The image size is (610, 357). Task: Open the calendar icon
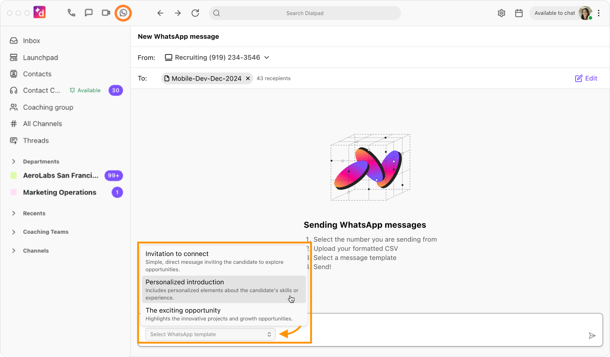519,13
